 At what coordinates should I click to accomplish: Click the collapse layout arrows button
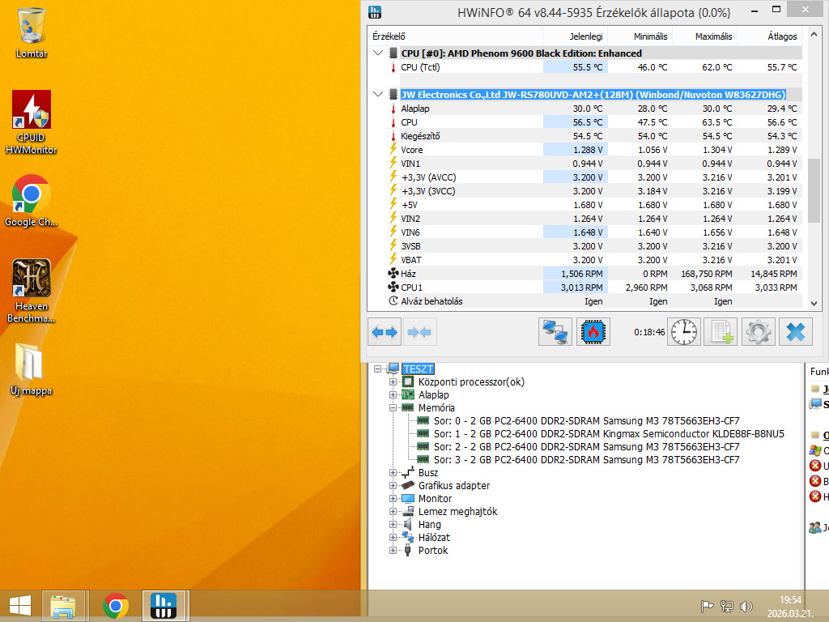coord(420,332)
